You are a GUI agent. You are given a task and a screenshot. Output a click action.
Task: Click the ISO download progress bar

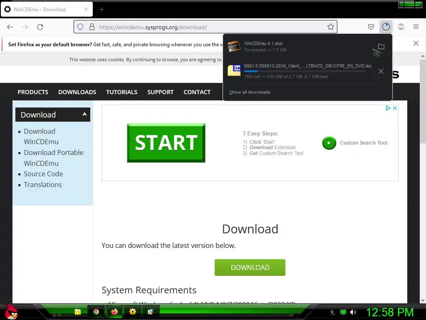click(x=304, y=71)
